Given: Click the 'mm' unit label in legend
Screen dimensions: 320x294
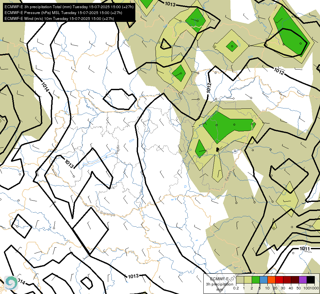Looking at the screenshot, I should tap(220, 289).
